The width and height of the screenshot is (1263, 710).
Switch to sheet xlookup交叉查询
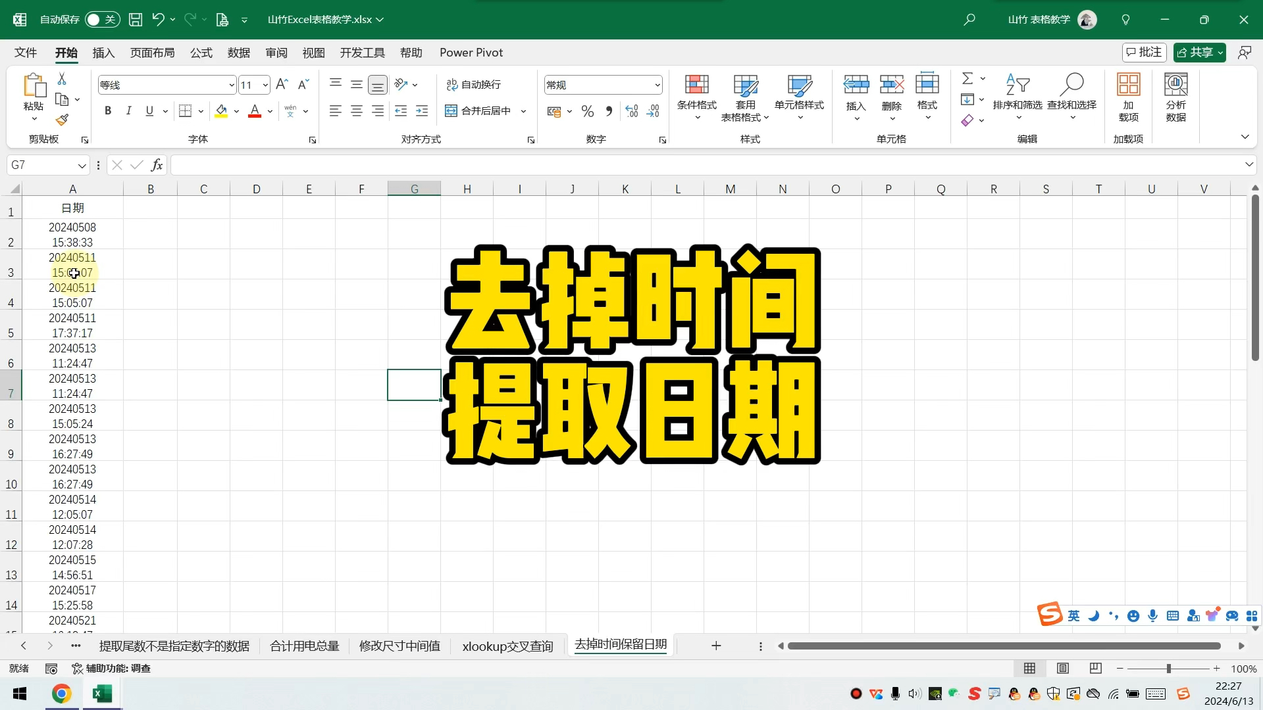(x=507, y=646)
